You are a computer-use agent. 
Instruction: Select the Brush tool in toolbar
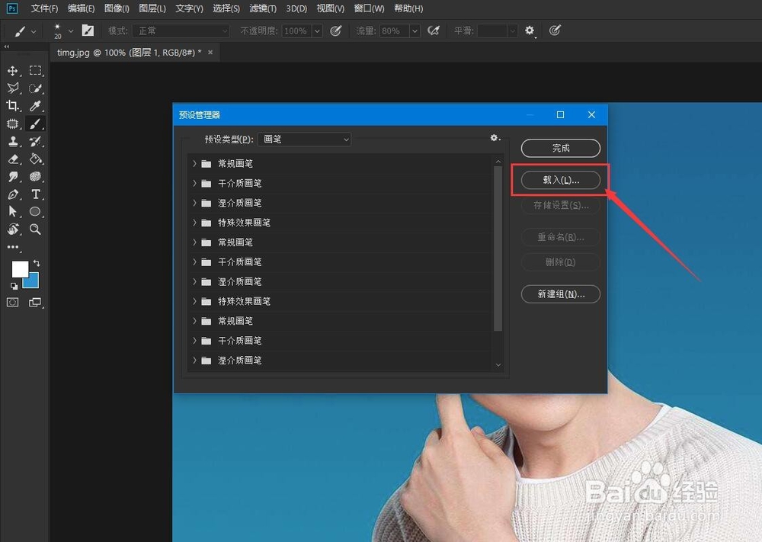pyautogui.click(x=35, y=123)
